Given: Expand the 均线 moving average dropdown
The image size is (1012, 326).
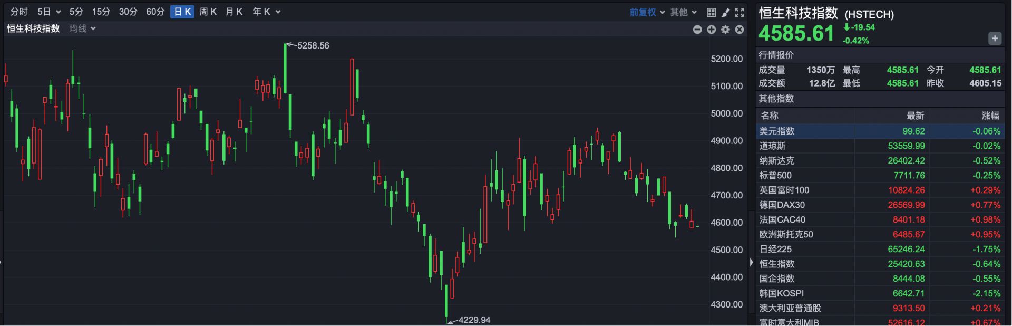Looking at the screenshot, I should (83, 28).
